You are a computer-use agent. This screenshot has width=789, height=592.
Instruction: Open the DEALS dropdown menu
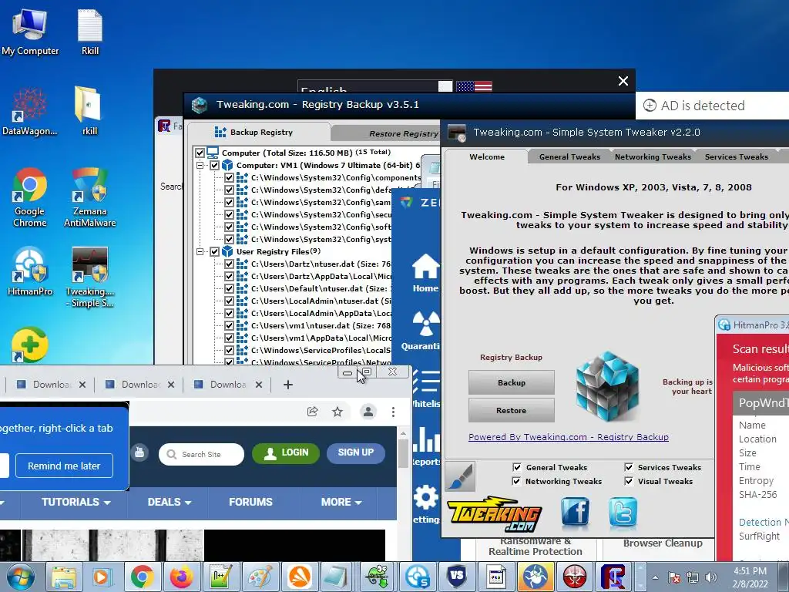click(x=170, y=502)
